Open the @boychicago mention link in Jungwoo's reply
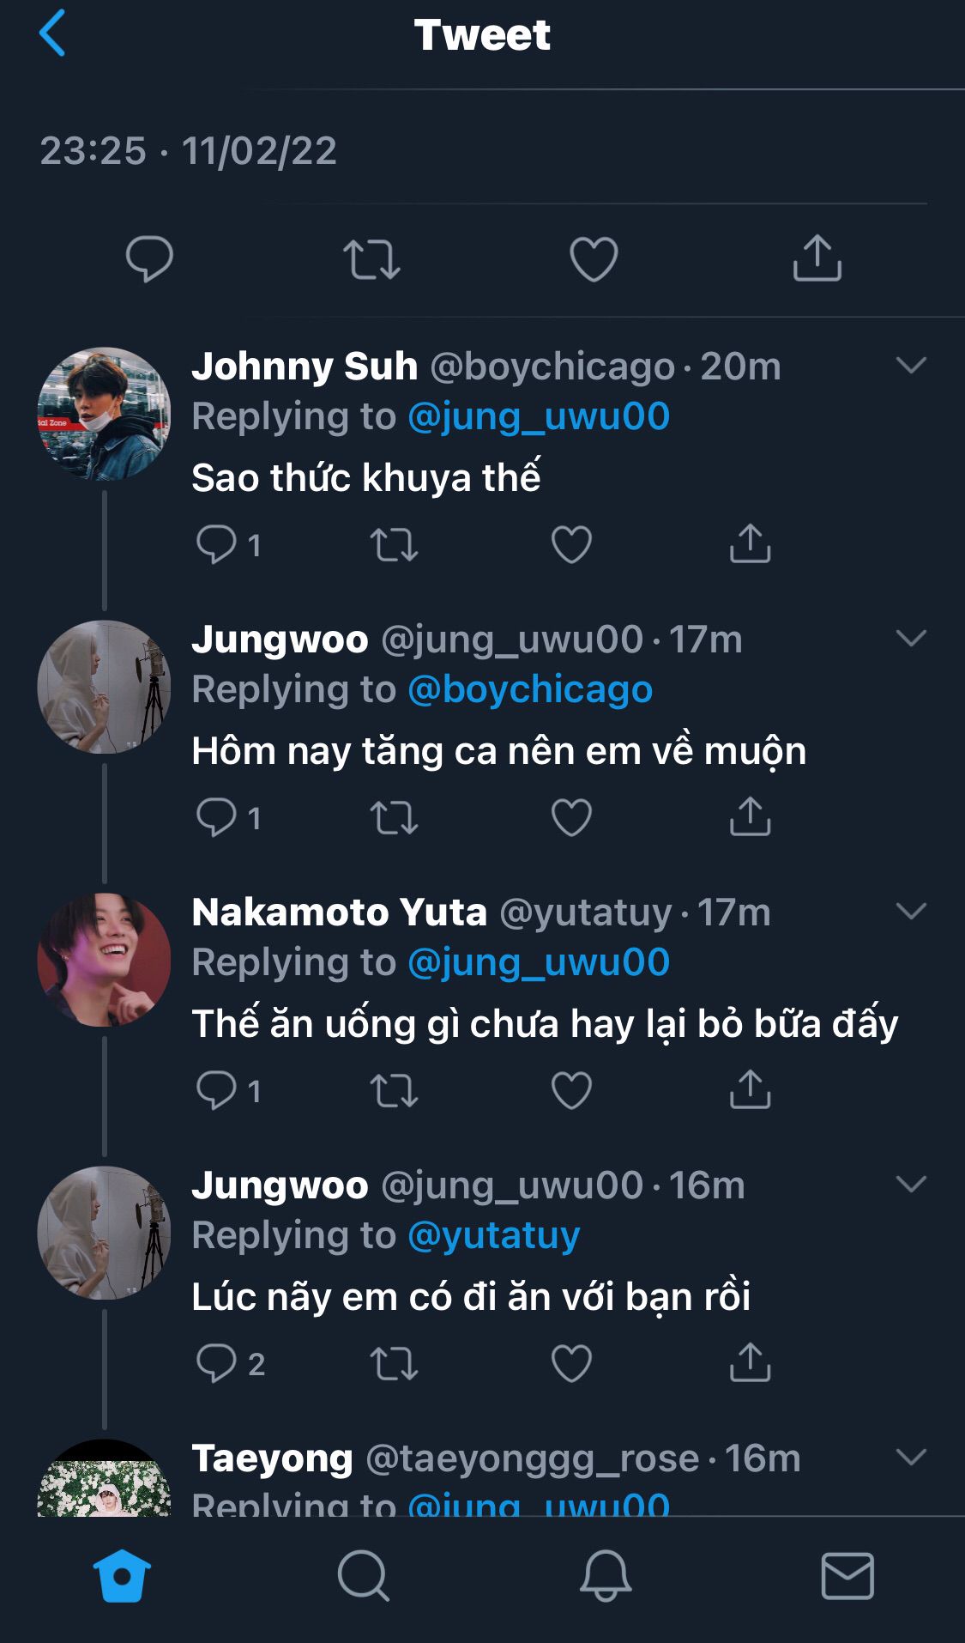The image size is (965, 1643). point(530,689)
